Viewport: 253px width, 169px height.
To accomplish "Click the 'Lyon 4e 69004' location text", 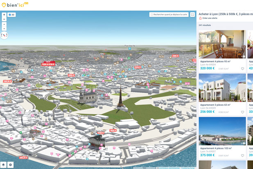I will point(208,64).
